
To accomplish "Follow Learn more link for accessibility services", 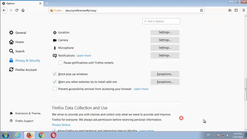I will (x=141, y=89).
